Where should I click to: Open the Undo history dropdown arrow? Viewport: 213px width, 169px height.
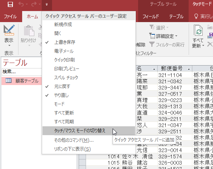pyautogui.click(x=27, y=5)
